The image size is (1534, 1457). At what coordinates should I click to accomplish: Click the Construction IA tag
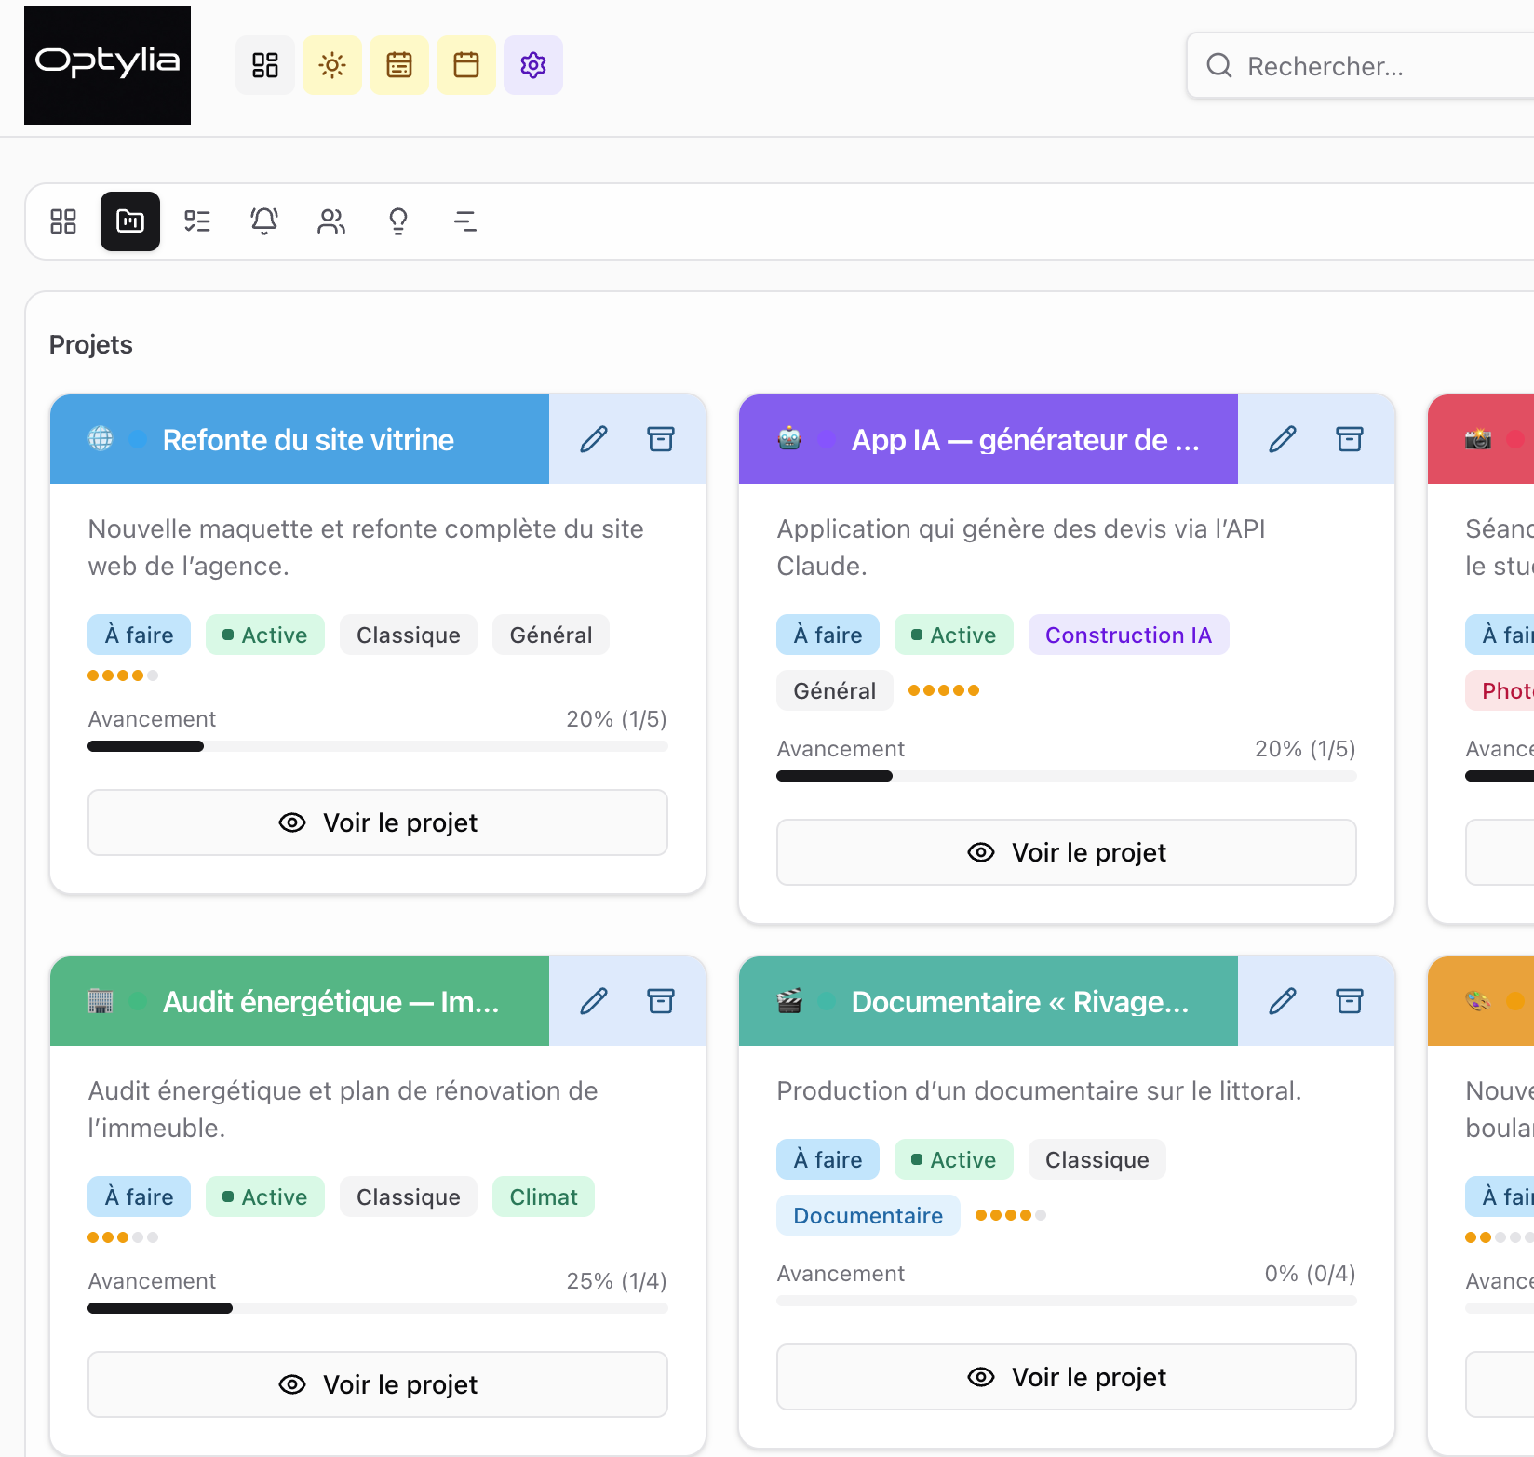click(1128, 635)
